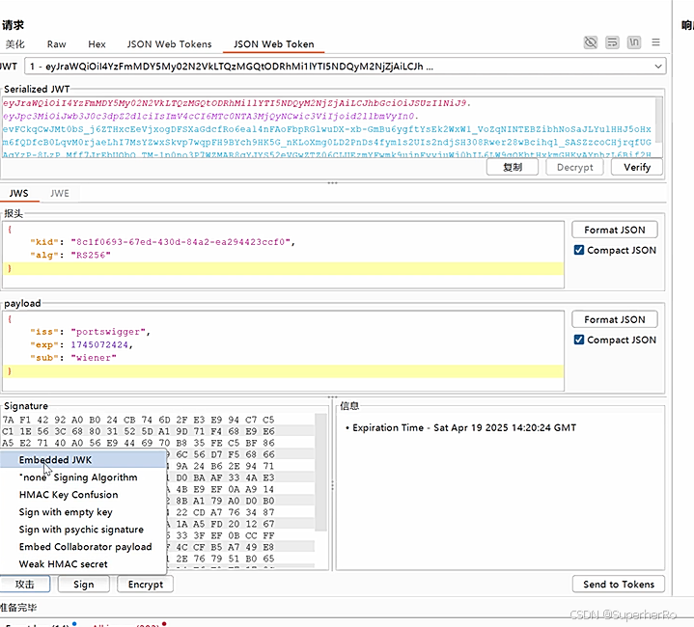The width and height of the screenshot is (694, 627).
Task: Open the JSON Web Tokens tab
Action: [x=169, y=44]
